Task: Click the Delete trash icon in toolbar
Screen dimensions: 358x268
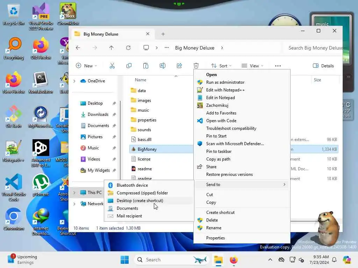Action: pyautogui.click(x=196, y=66)
